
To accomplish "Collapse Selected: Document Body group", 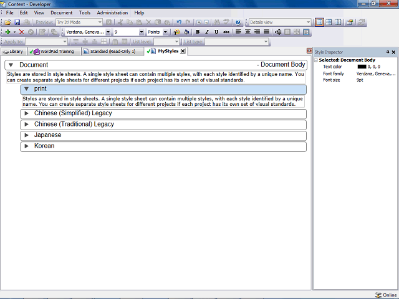I will point(316,60).
